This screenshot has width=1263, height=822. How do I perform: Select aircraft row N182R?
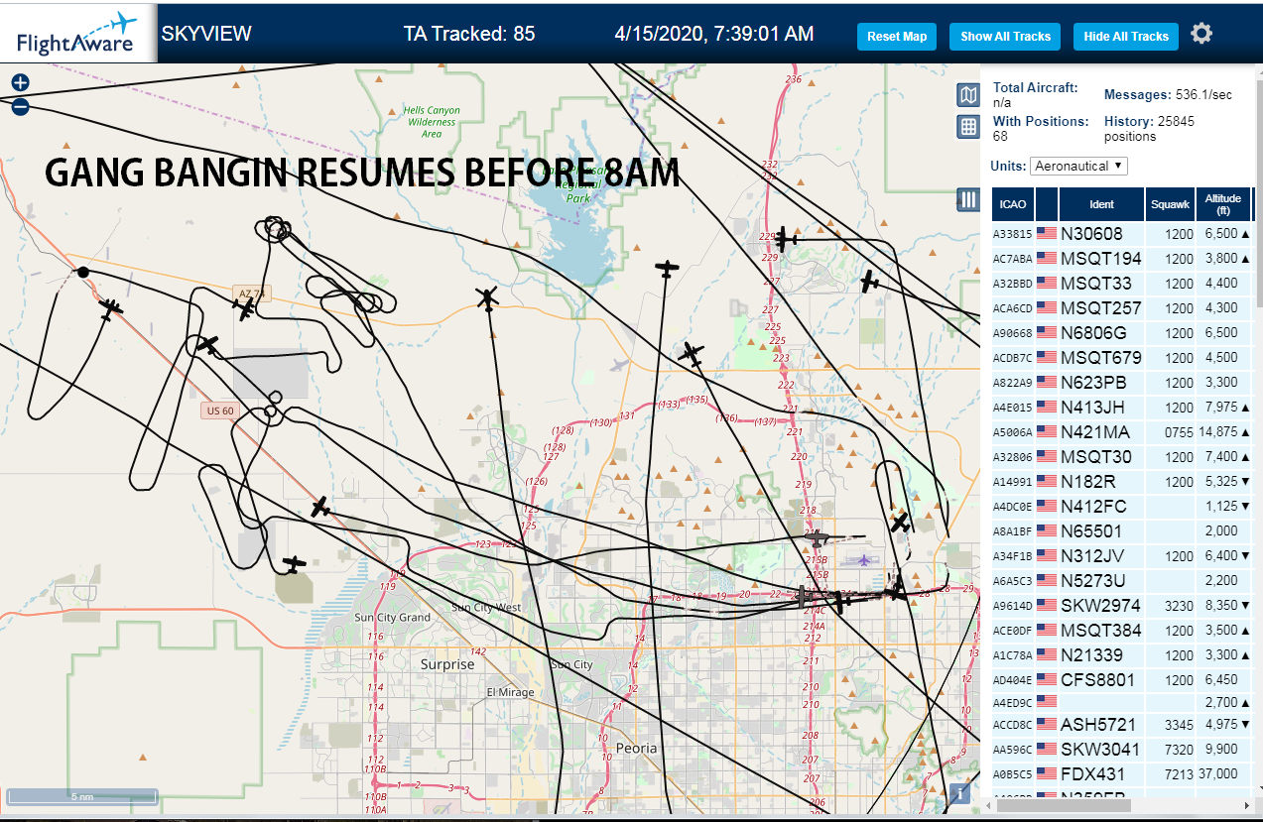click(1121, 482)
